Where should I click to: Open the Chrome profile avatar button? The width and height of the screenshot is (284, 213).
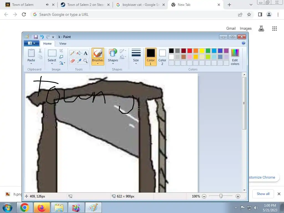click(x=269, y=14)
